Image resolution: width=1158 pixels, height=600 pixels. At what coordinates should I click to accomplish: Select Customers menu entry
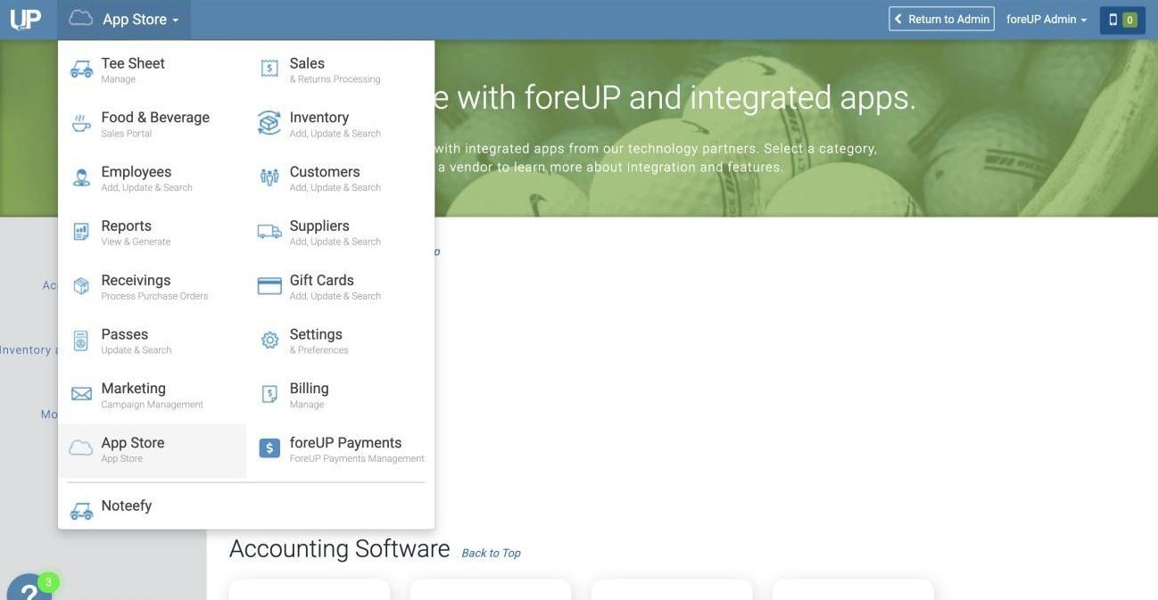(x=340, y=178)
